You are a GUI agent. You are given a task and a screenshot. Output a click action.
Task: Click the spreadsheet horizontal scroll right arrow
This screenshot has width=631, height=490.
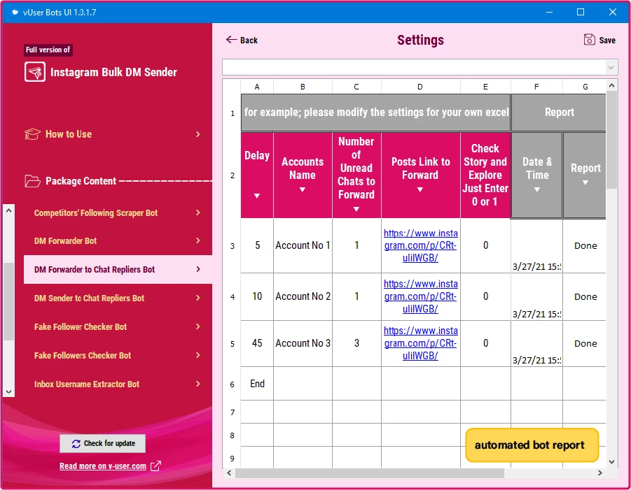pos(600,473)
